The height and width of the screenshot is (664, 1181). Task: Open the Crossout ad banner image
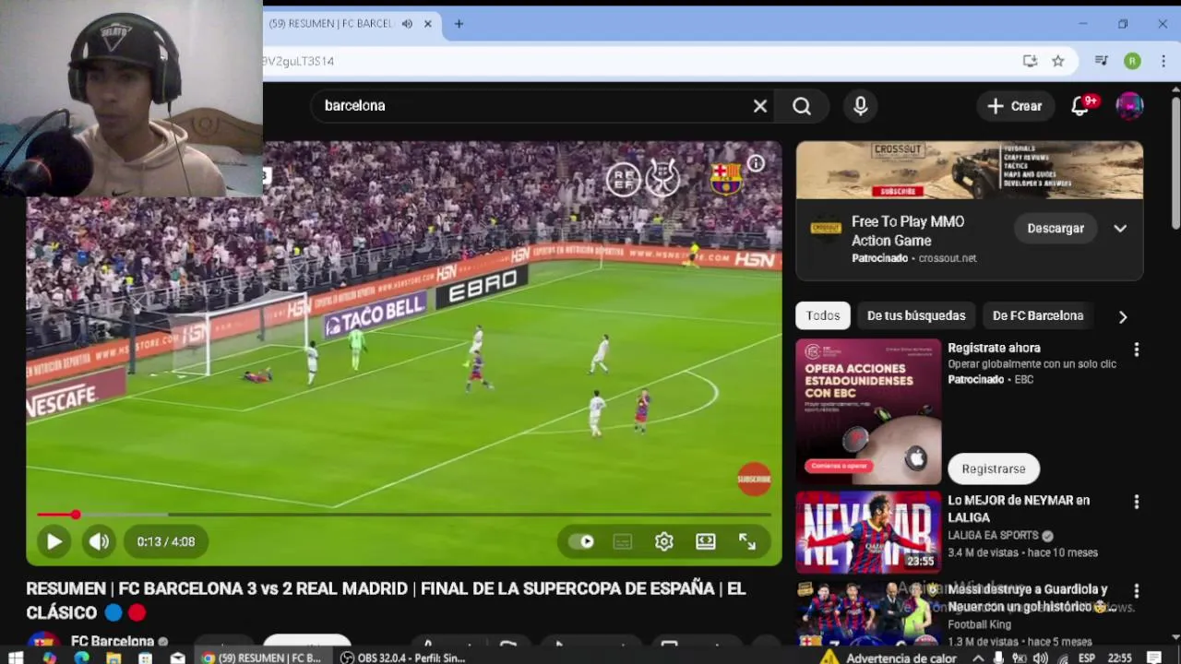970,170
